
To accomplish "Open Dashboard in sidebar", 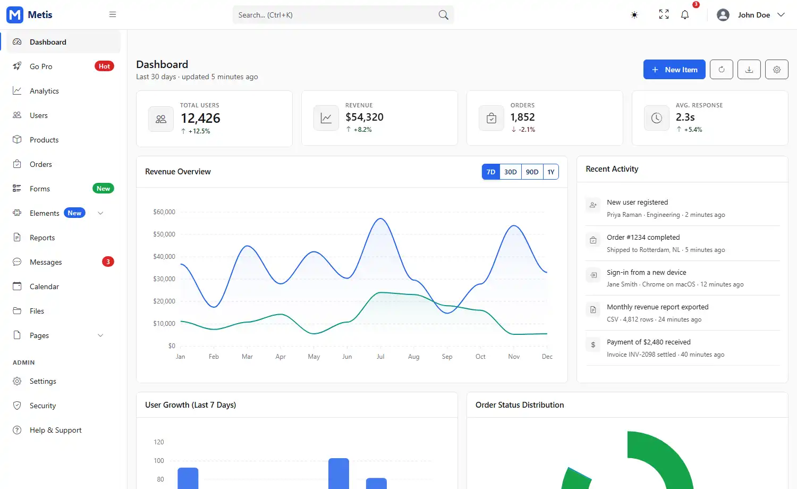I will (63, 42).
